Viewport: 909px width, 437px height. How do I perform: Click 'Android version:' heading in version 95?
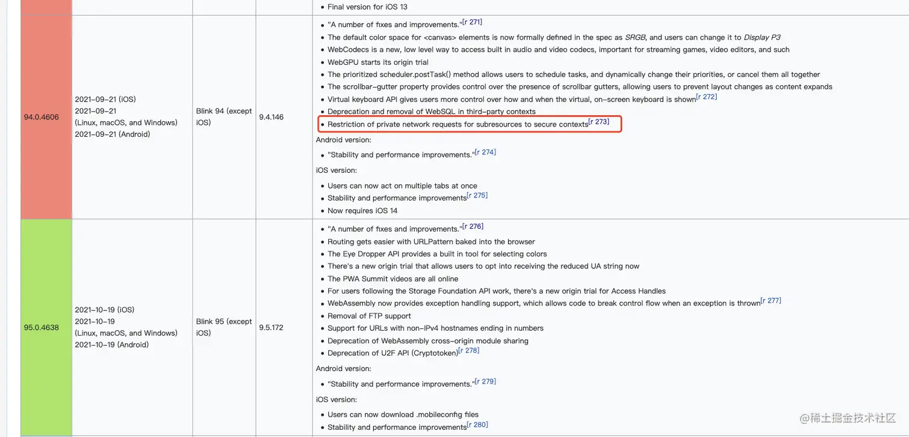point(344,369)
